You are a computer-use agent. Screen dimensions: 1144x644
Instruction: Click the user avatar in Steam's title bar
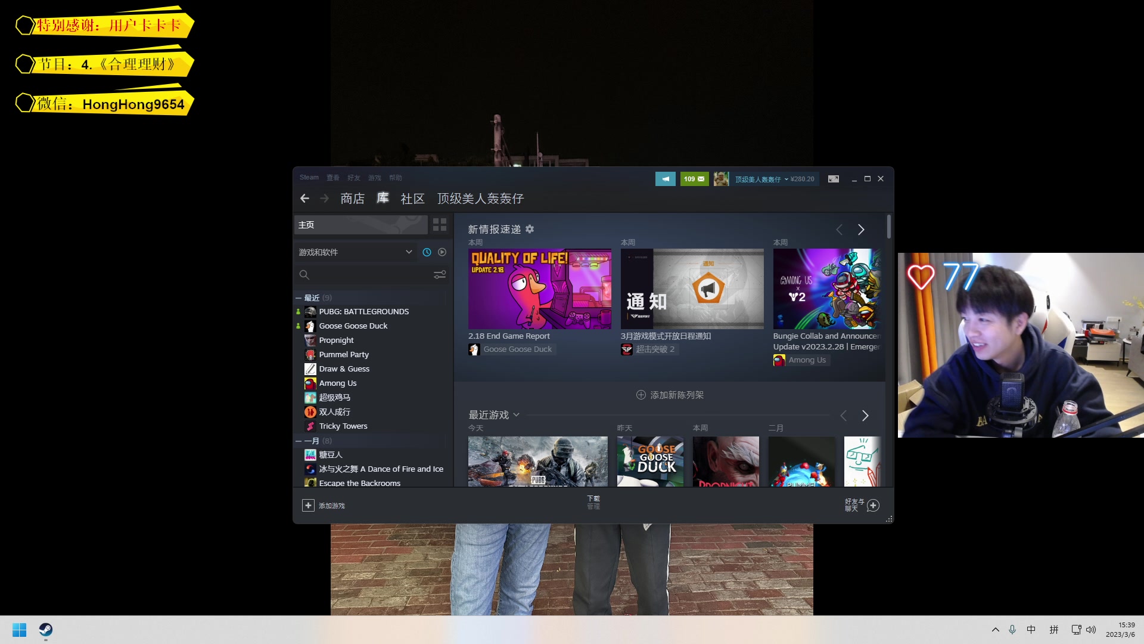coord(721,179)
